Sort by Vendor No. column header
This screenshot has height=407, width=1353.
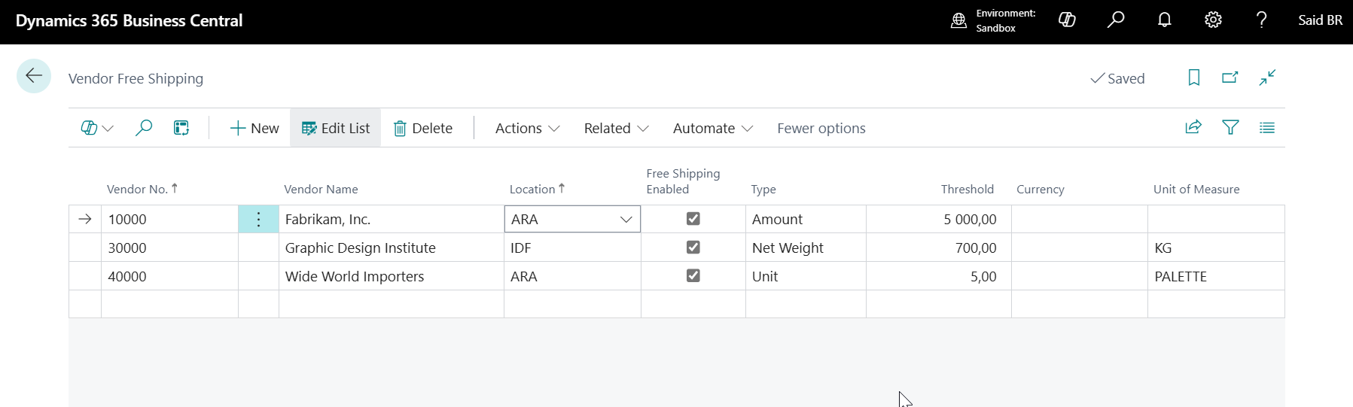[x=142, y=189]
